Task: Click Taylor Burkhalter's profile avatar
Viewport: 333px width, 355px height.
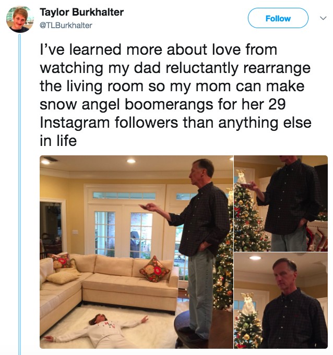Action: pos(20,19)
